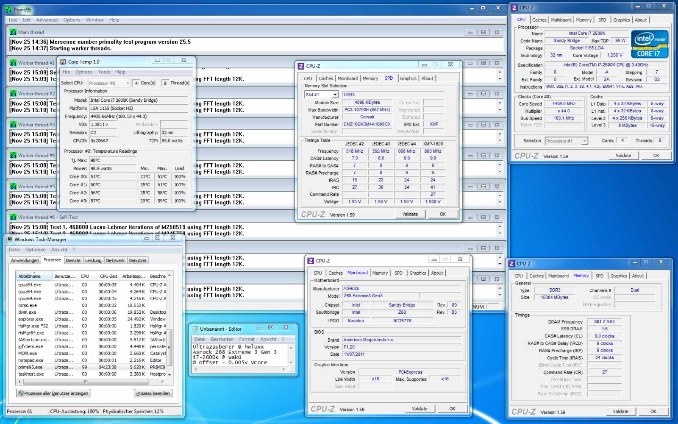Click the Intel Core i7 logo badge

pos(650,44)
